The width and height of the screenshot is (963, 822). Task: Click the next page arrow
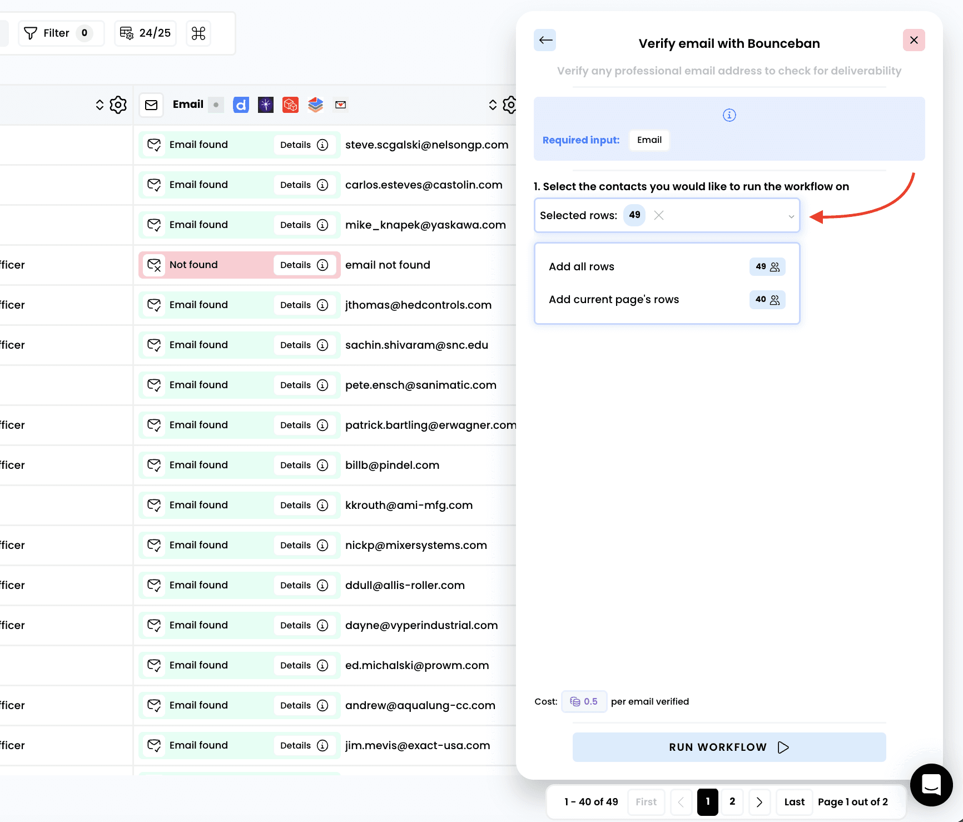coord(760,802)
